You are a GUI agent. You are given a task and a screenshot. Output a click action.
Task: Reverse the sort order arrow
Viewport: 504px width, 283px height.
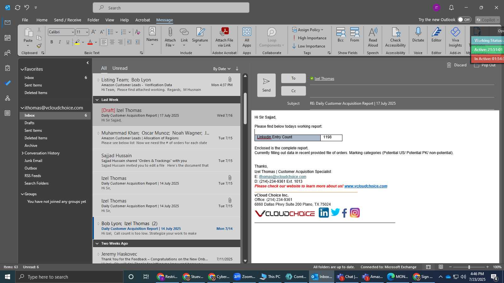[237, 69]
